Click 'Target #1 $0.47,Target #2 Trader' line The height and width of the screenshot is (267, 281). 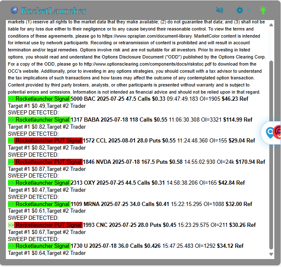[x=47, y=190]
